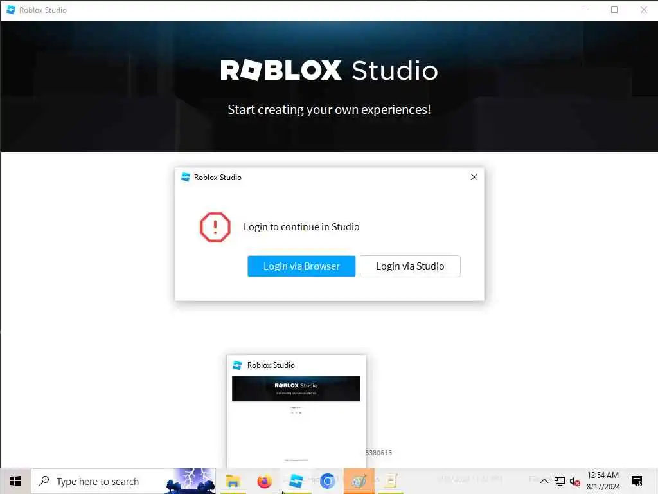The height and width of the screenshot is (494, 658).
Task: Focus the Type here to search box
Action: pyautogui.click(x=124, y=481)
